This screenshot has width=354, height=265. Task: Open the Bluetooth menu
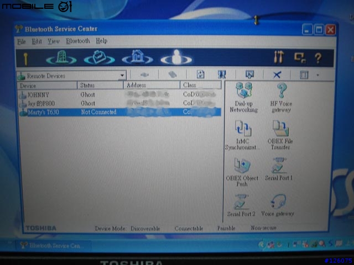[x=78, y=41]
